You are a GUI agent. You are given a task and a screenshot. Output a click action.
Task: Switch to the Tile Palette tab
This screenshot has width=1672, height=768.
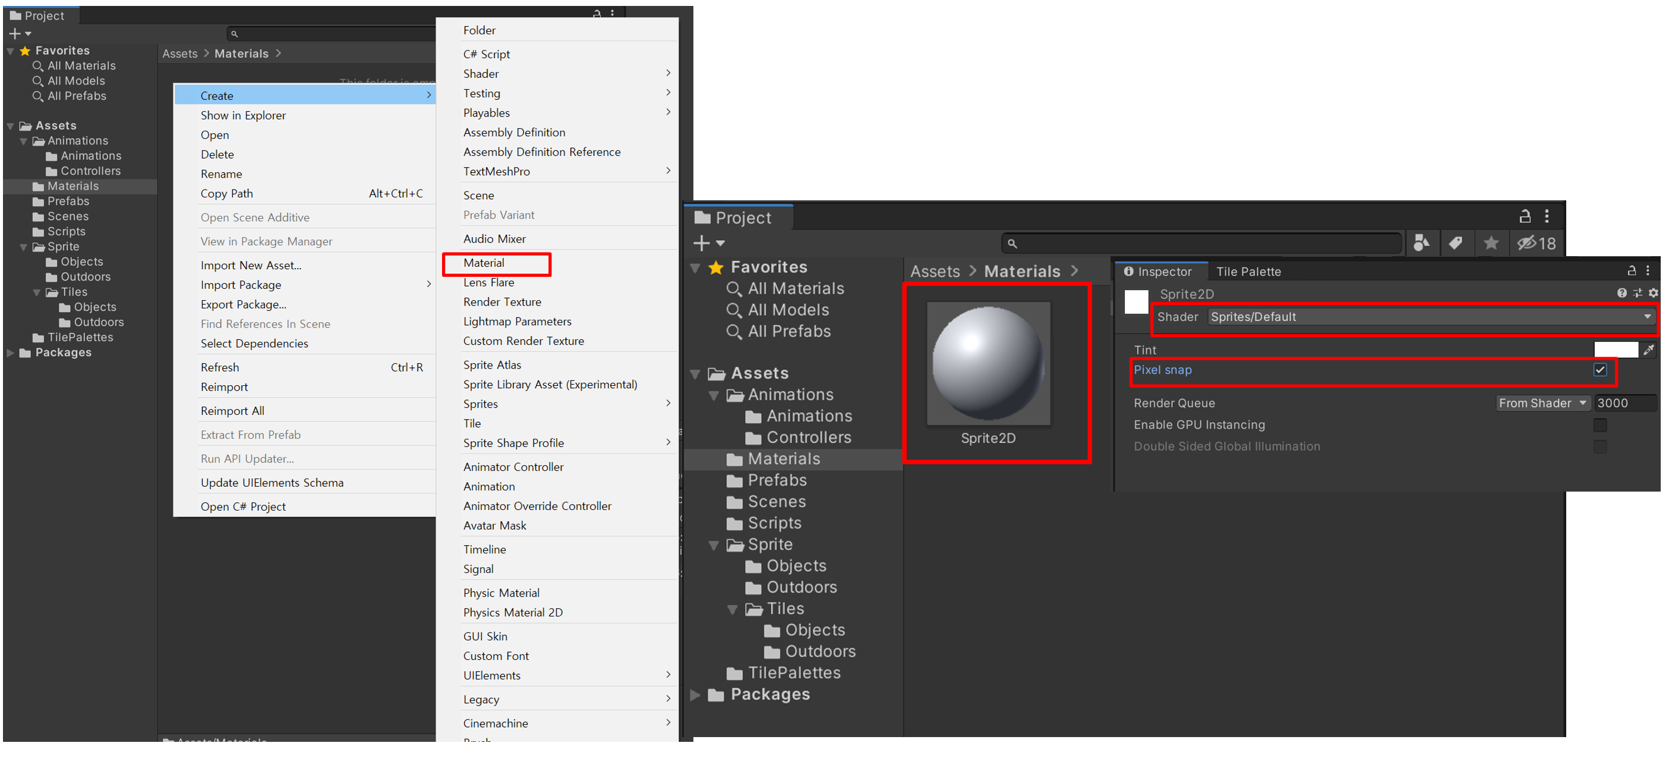[1248, 272]
